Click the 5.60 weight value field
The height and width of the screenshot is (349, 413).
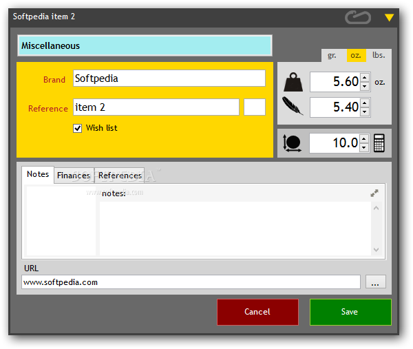[335, 82]
